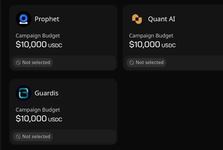Open the Guardis campaign title
Viewport: 223px width, 150px height.
[47, 93]
